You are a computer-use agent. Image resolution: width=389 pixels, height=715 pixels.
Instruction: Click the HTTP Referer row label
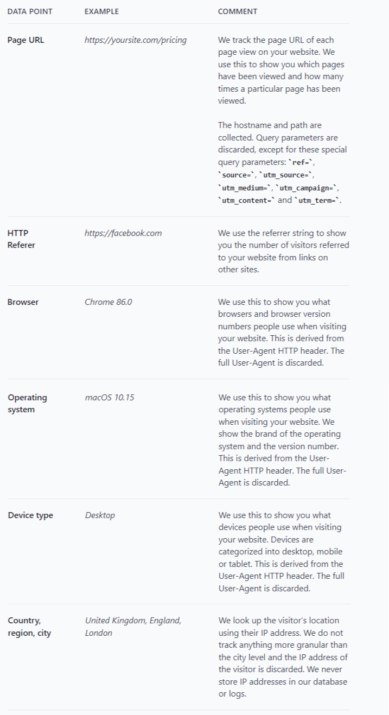coord(21,239)
